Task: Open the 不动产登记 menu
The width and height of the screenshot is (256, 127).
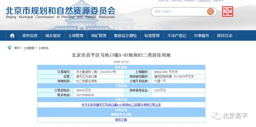Action: point(177,36)
